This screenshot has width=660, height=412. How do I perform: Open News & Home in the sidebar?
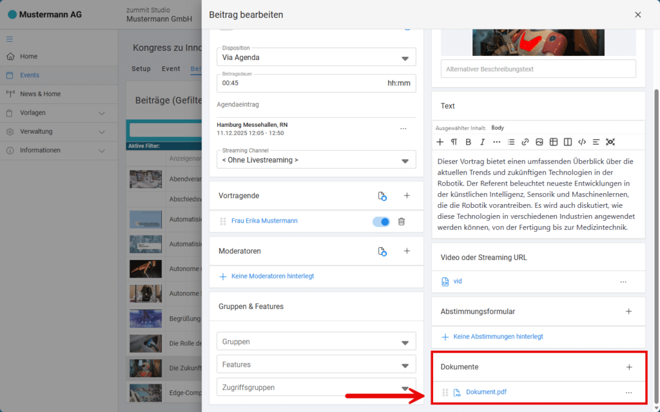tap(40, 94)
